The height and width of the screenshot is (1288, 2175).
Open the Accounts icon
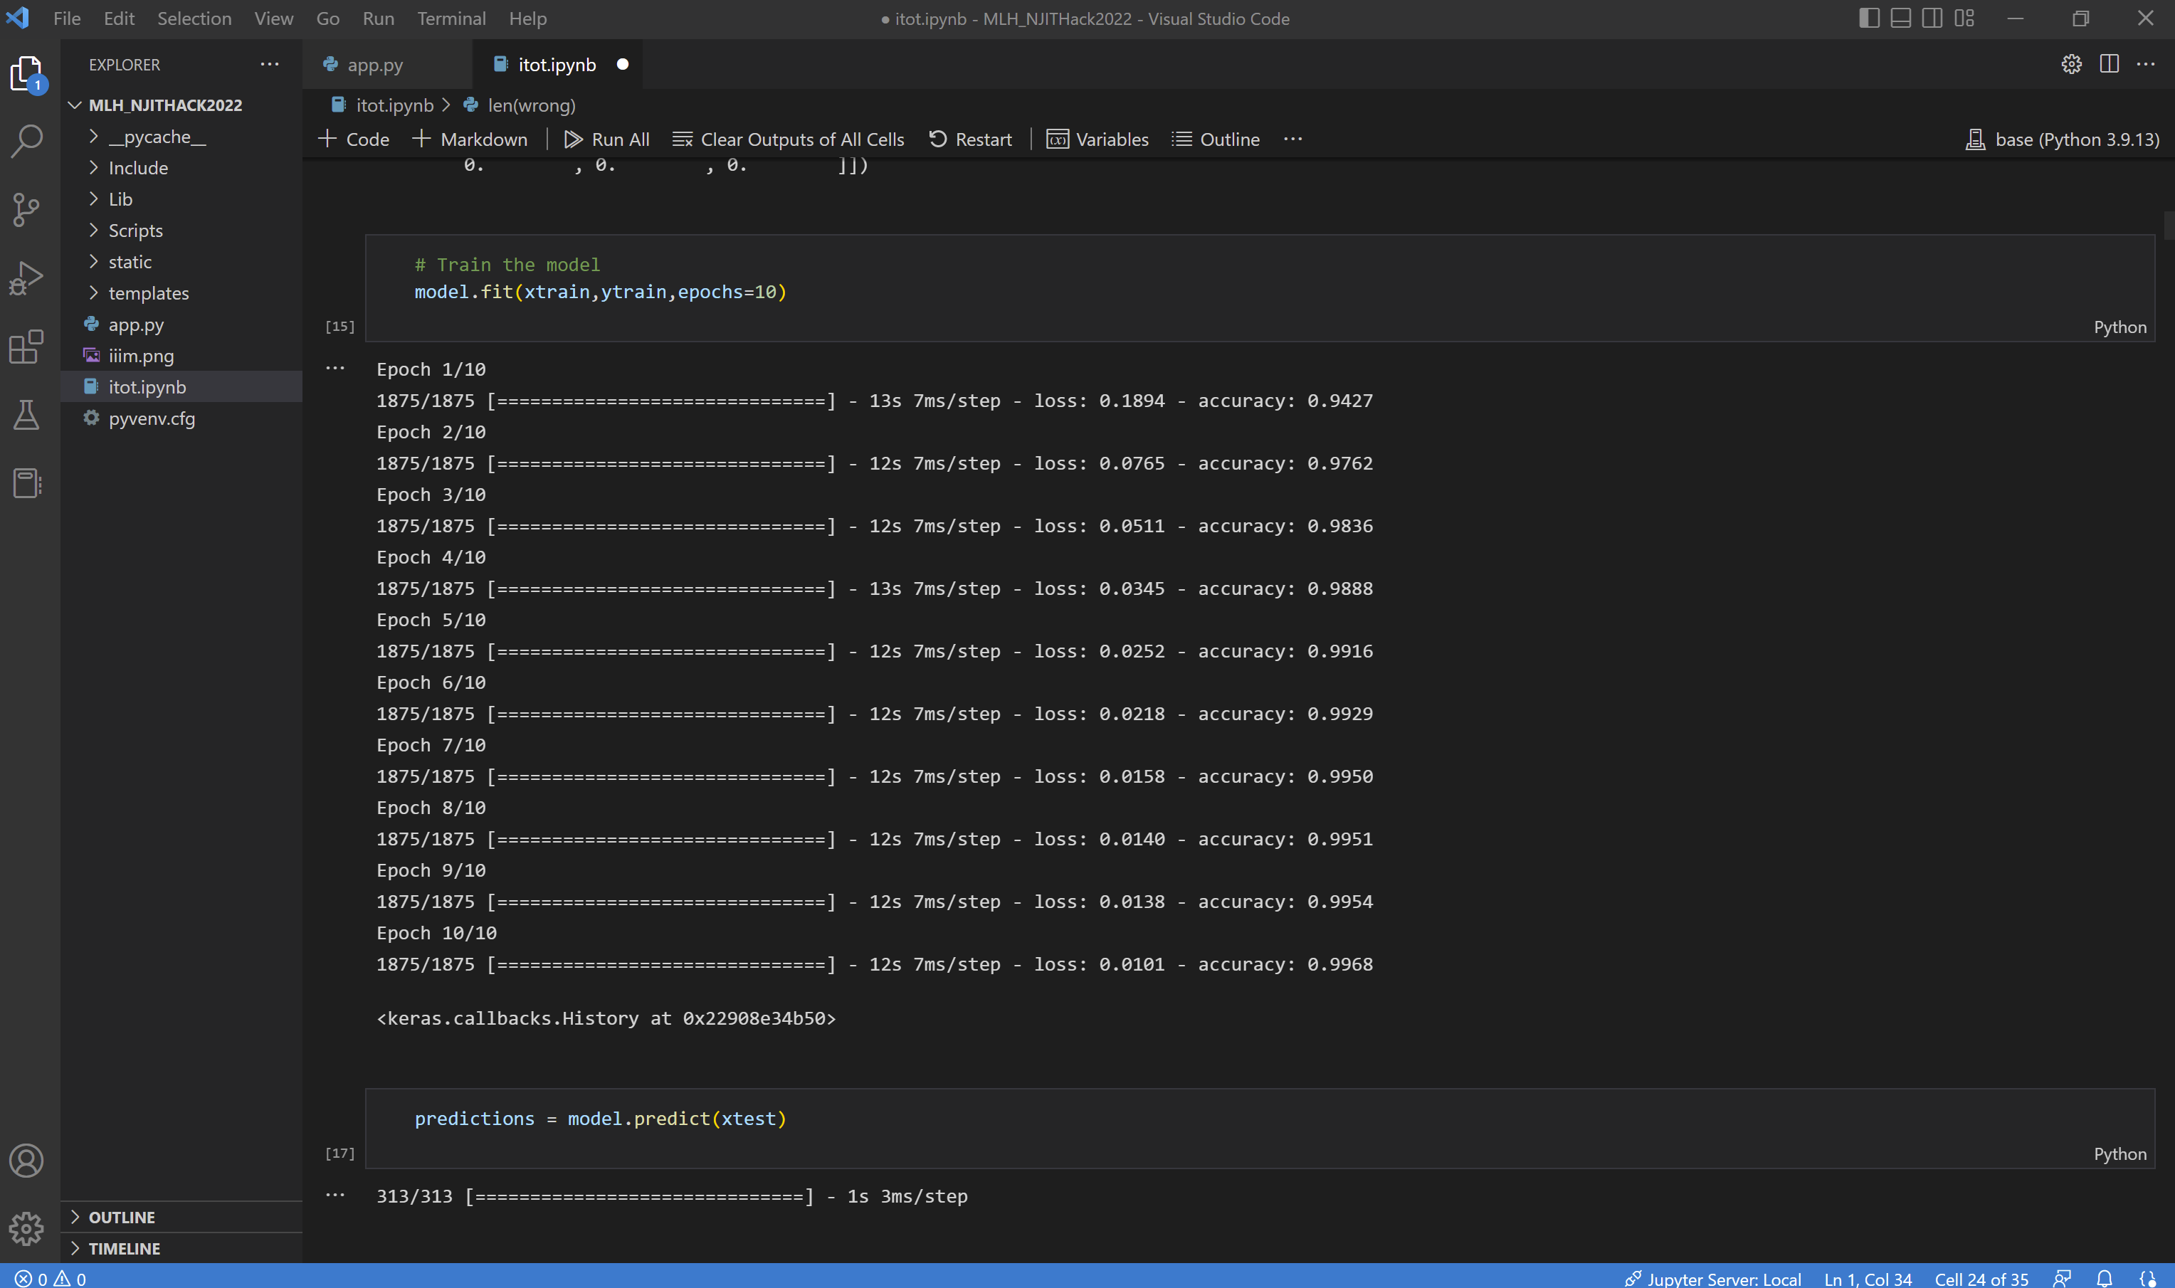pos(26,1161)
